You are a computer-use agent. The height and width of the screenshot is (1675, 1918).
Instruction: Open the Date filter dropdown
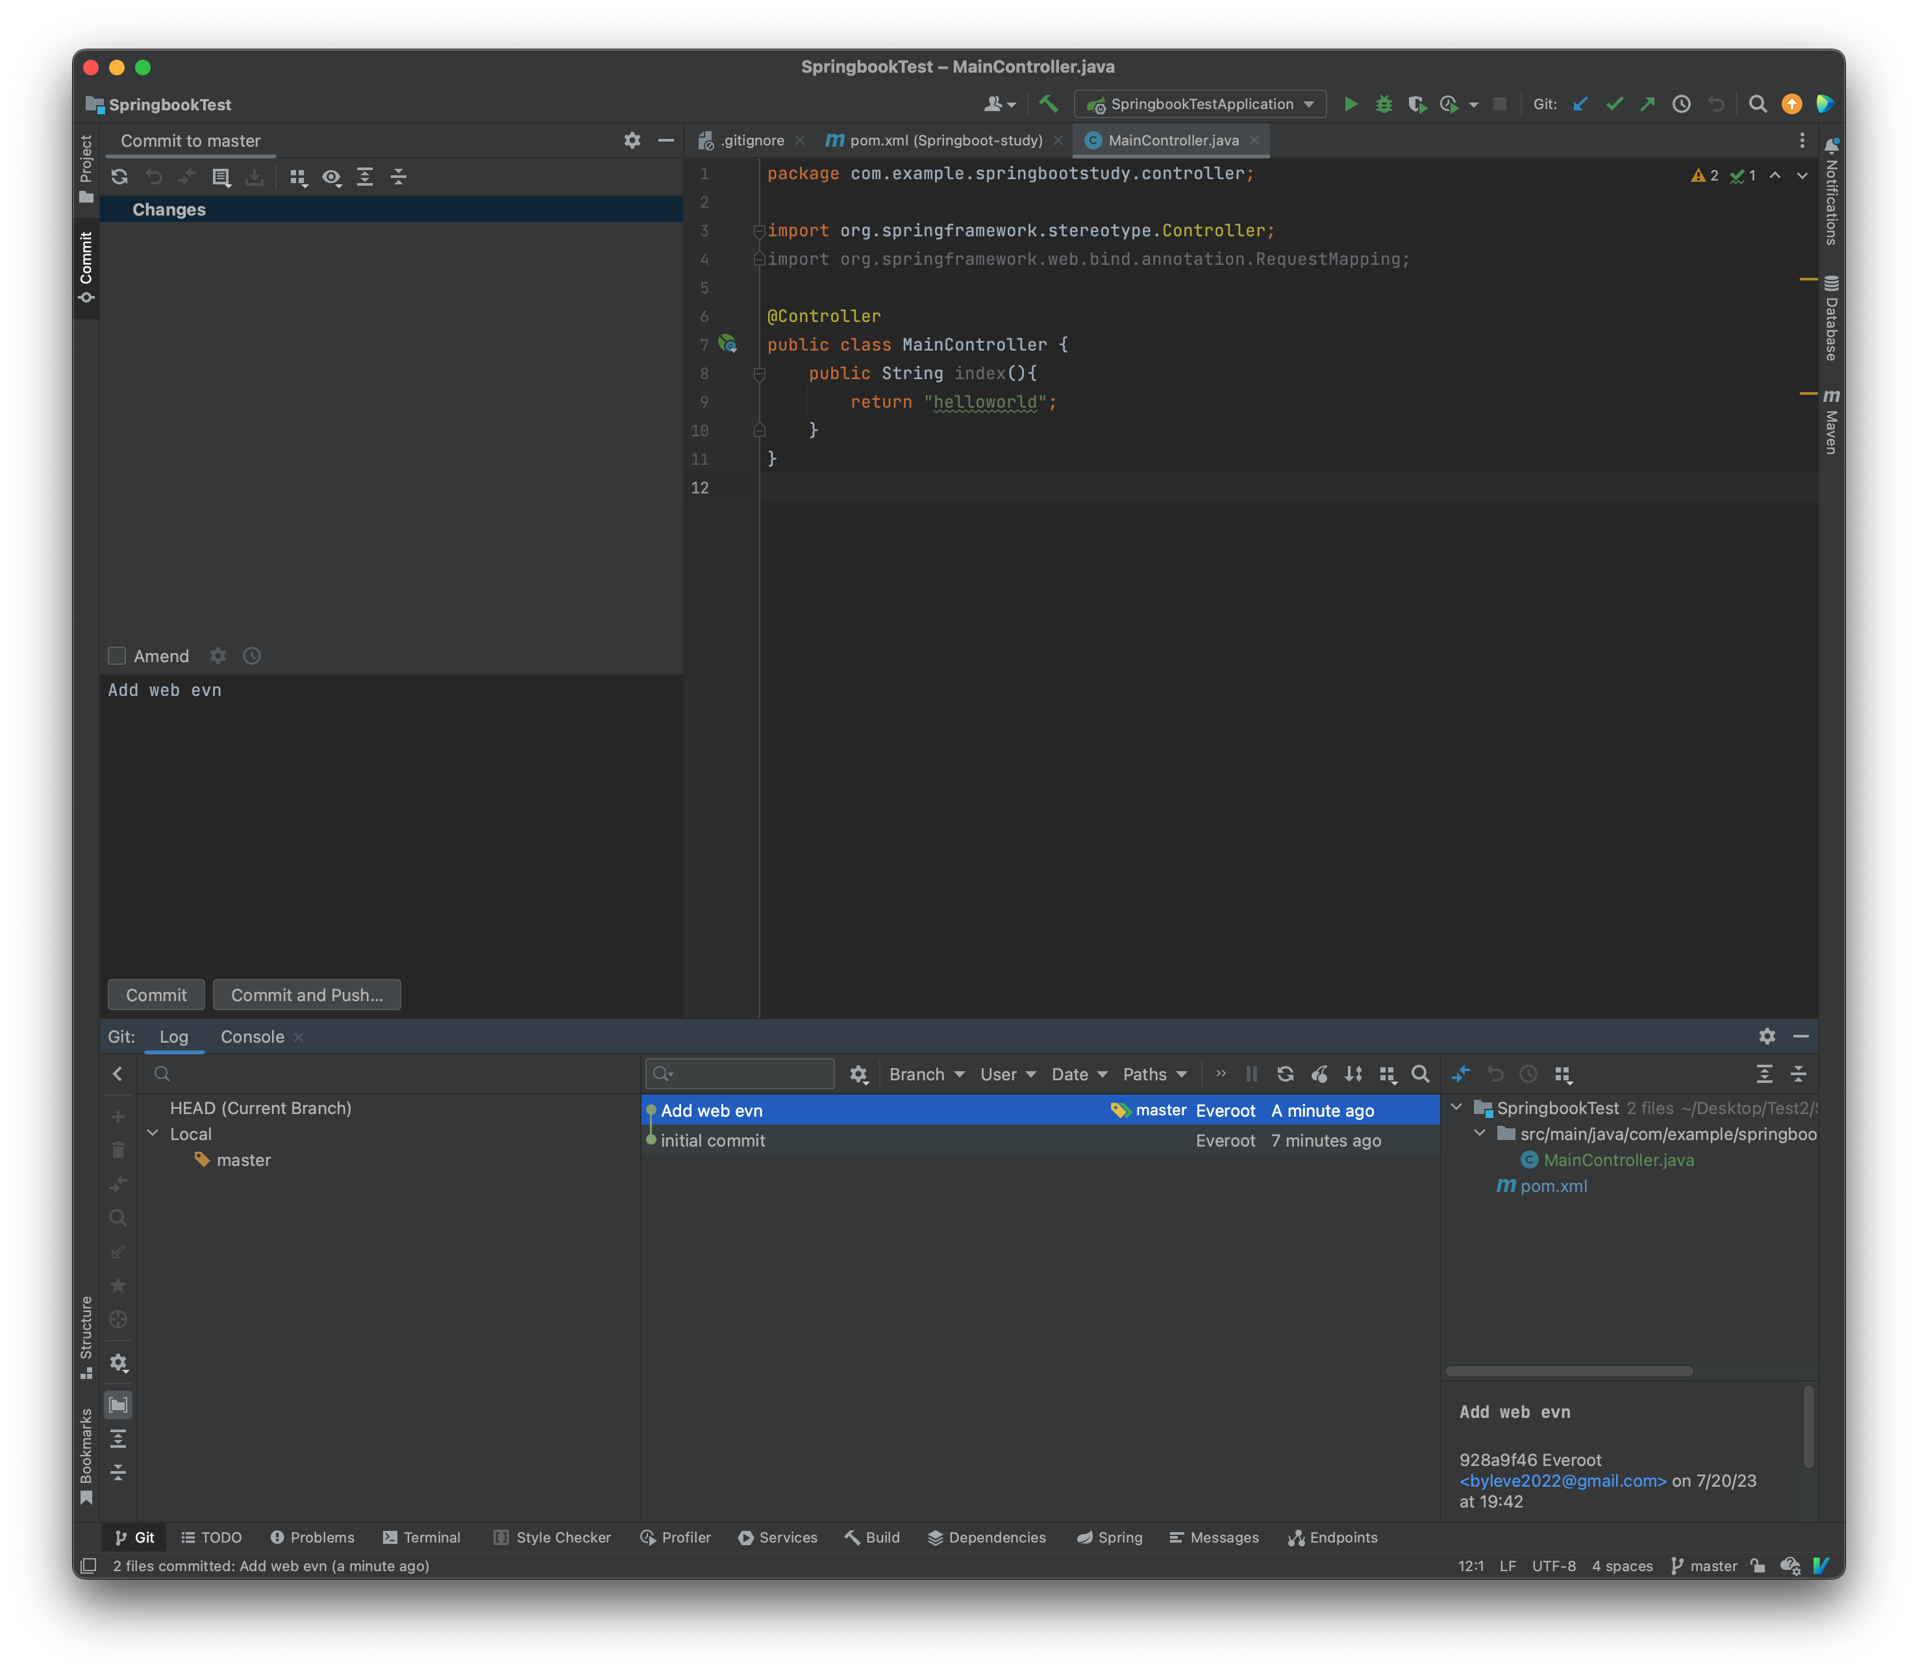point(1078,1074)
